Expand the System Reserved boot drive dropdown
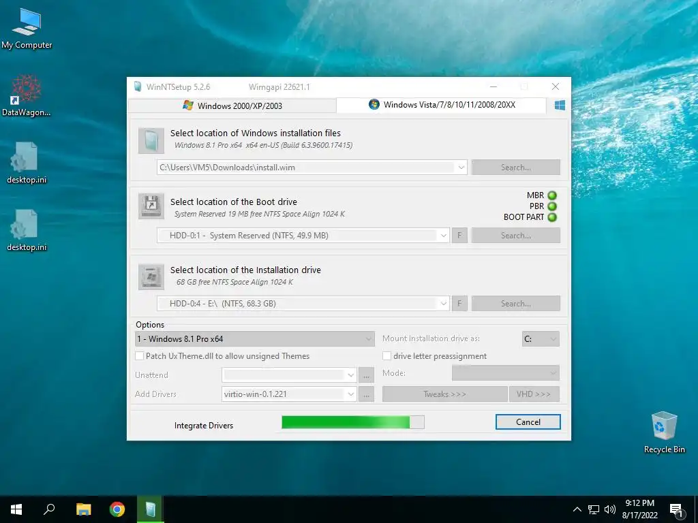 443,235
